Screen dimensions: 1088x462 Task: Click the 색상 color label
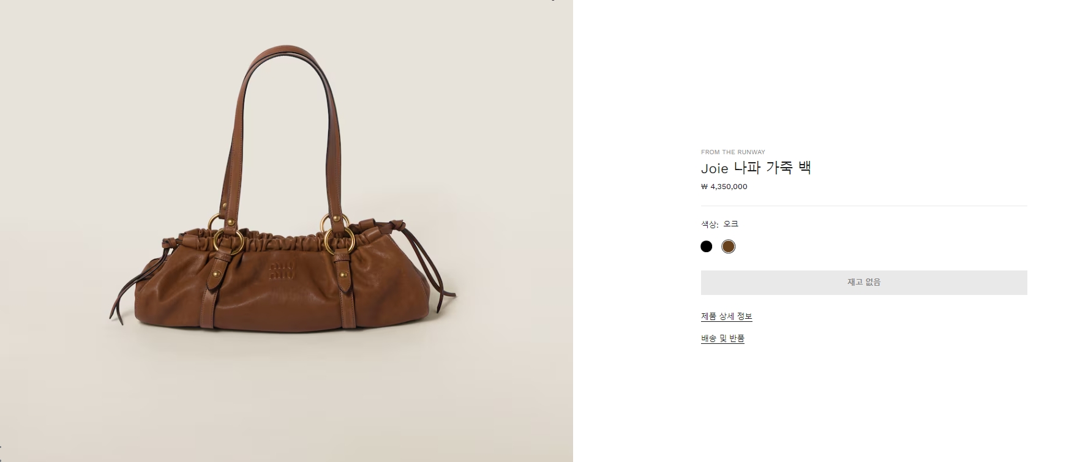(710, 224)
